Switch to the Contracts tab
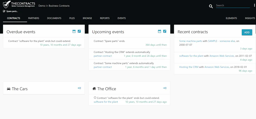The width and height of the screenshot is (256, 119). click(14, 18)
